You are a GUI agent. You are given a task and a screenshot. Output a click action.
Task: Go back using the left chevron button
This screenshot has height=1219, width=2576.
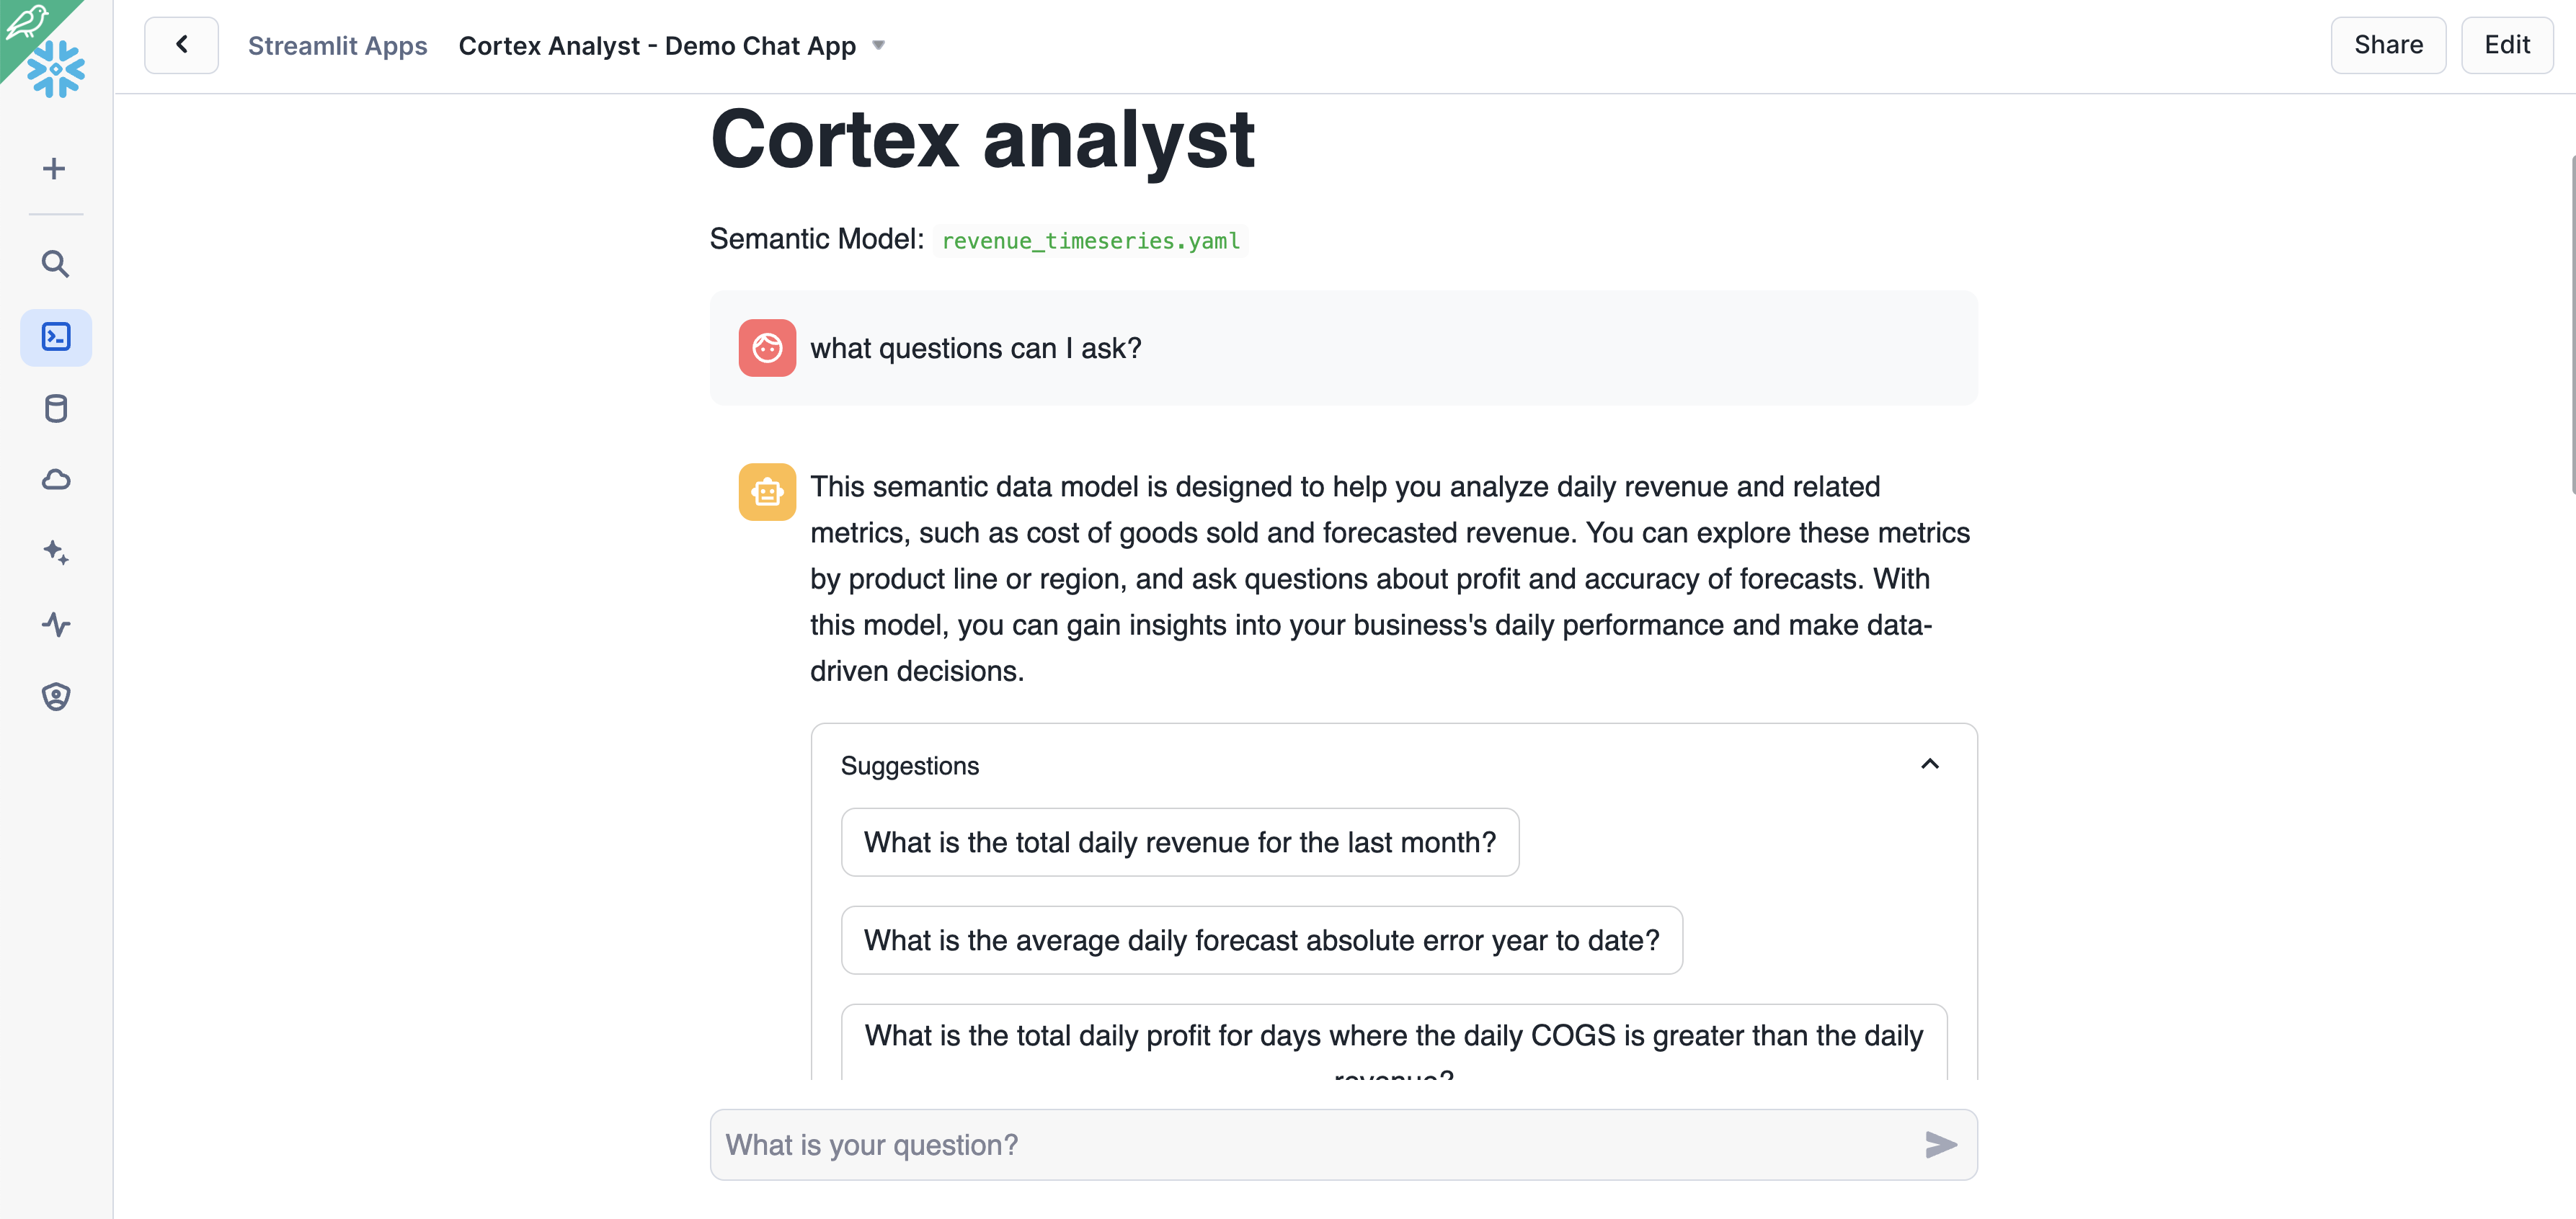click(181, 45)
